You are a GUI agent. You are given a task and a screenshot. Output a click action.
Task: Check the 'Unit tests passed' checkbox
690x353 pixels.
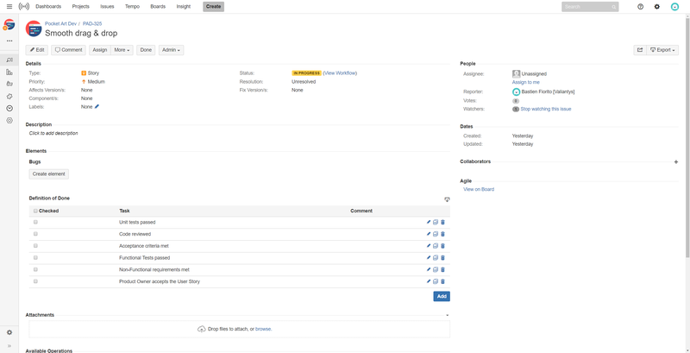tap(35, 222)
